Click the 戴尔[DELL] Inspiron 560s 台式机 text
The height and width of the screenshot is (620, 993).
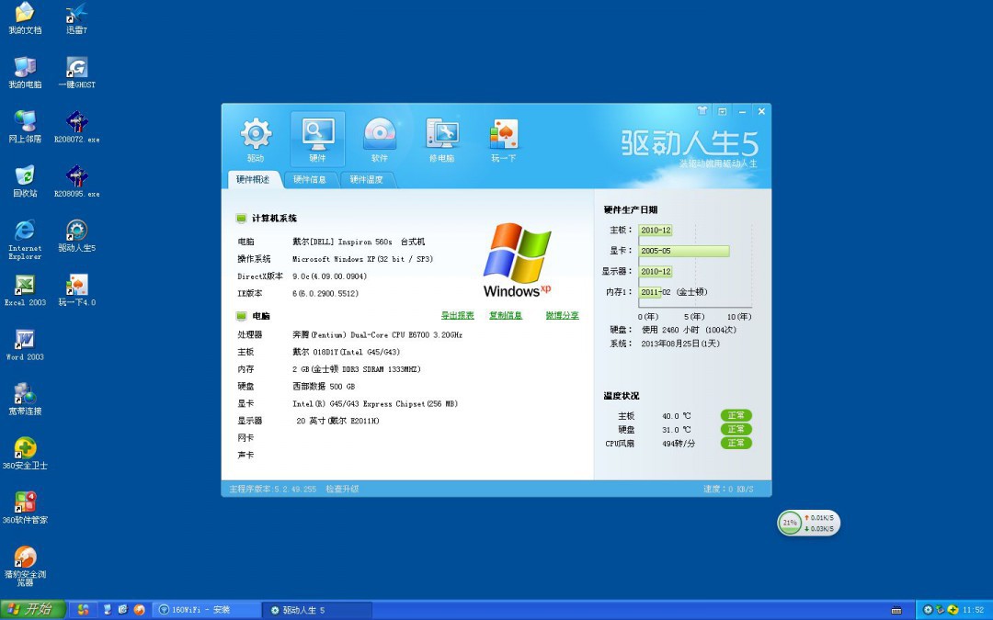coord(359,242)
